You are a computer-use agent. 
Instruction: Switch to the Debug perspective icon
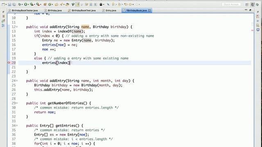257,4
